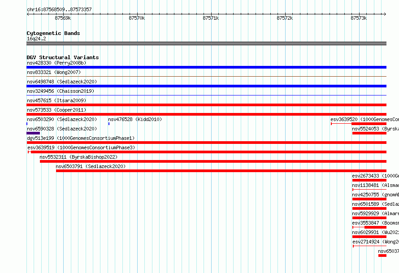
Task: Click the thin blue line for nsv3249456
Action: coord(206,95)
